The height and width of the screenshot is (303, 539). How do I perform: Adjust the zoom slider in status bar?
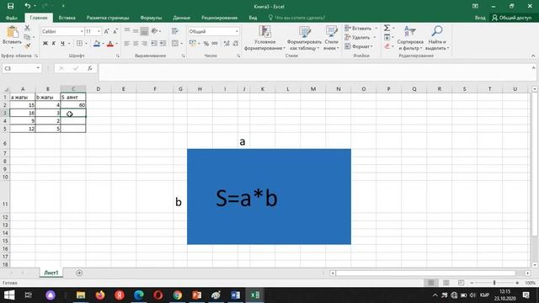tap(494, 283)
